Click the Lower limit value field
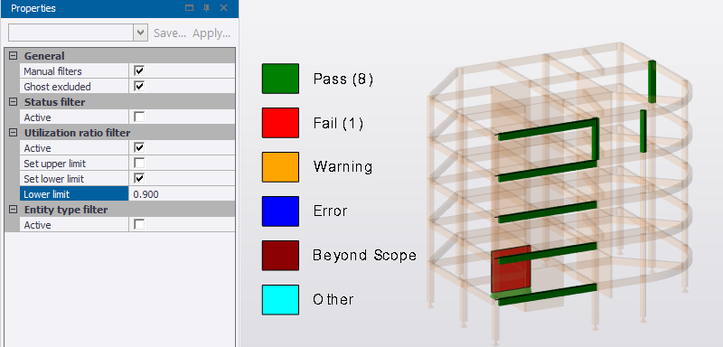 pyautogui.click(x=182, y=194)
